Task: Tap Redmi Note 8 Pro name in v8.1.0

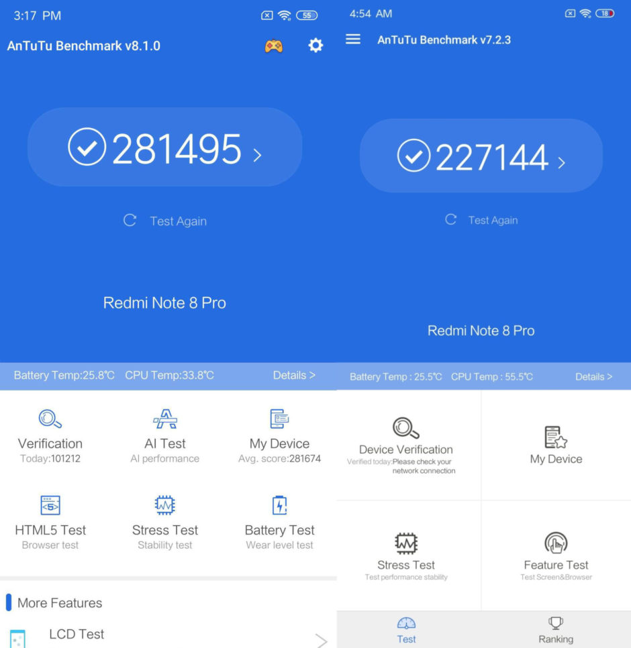Action: pyautogui.click(x=164, y=303)
